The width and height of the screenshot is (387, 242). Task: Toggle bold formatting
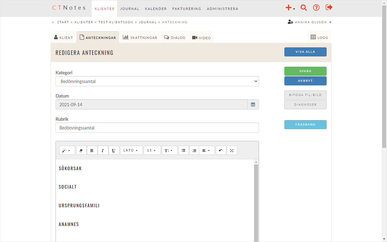click(x=92, y=150)
